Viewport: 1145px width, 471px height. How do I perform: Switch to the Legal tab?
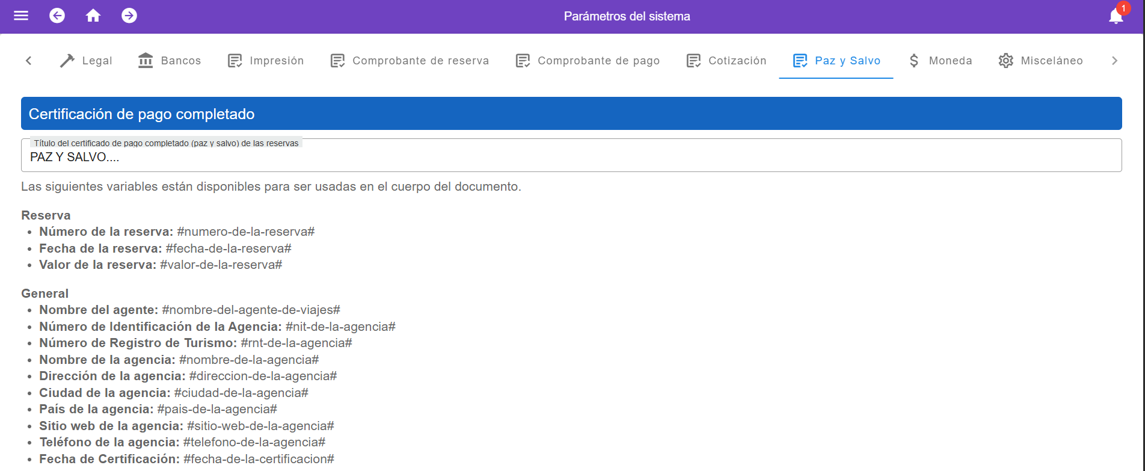point(86,61)
